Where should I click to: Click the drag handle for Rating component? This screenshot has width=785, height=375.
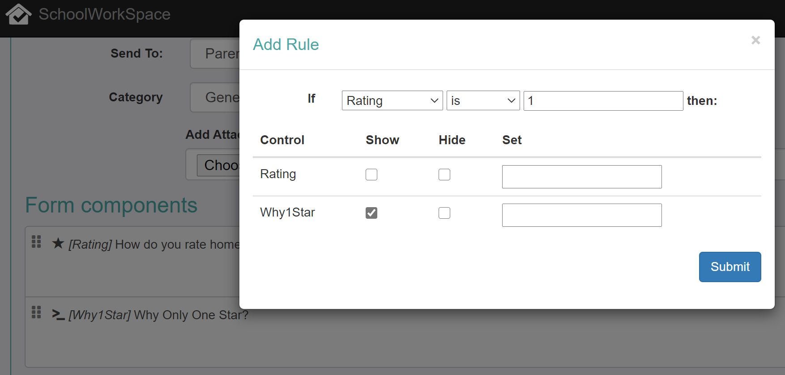36,242
